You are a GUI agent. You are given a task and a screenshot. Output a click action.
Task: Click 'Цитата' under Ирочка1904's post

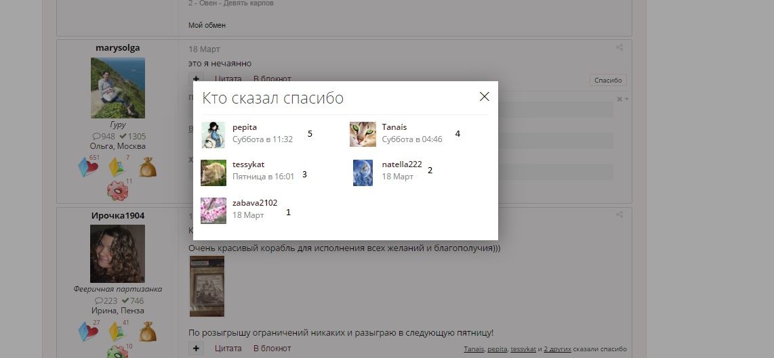click(228, 349)
